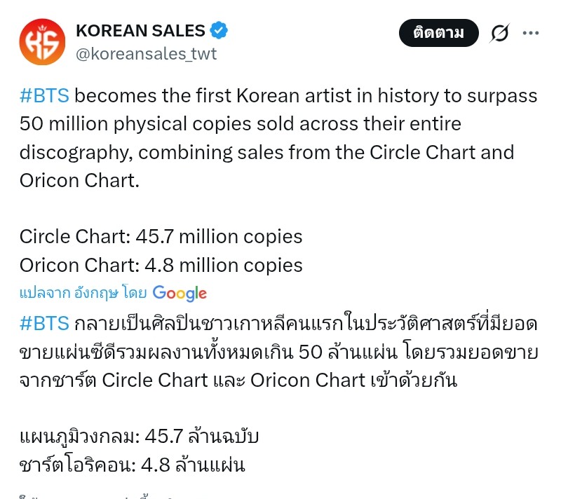
Task: Click the Thai translated paragraph text
Action: click(278, 352)
